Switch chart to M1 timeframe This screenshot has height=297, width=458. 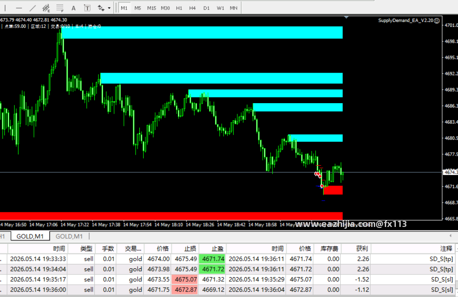coord(124,8)
